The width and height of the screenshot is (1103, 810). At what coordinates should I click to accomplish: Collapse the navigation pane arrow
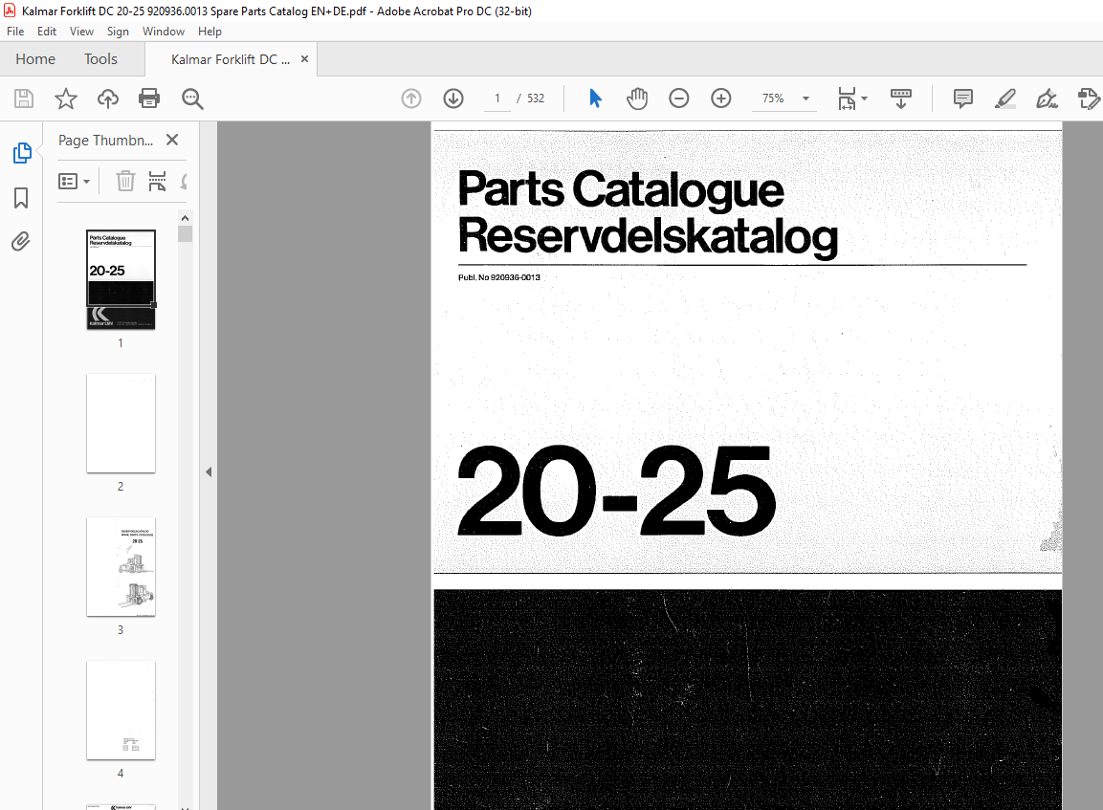[209, 471]
